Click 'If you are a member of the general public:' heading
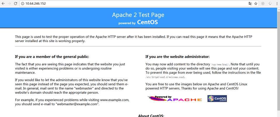Image resolution: width=280 pixels, height=117 pixels. (x=52, y=57)
